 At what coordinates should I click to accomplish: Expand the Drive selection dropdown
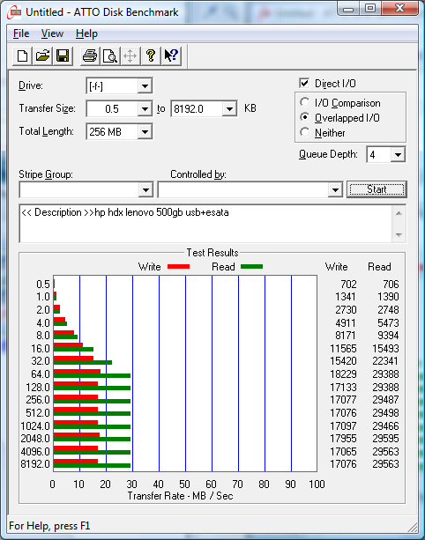[x=145, y=86]
